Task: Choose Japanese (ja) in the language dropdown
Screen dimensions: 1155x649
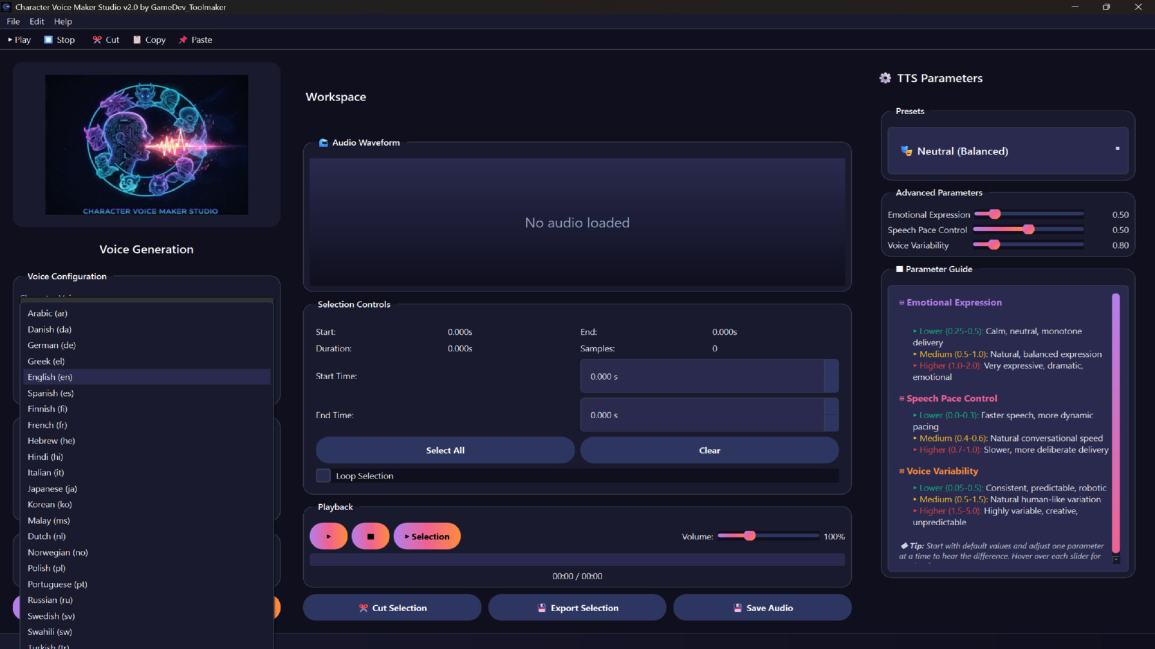Action: click(x=52, y=489)
